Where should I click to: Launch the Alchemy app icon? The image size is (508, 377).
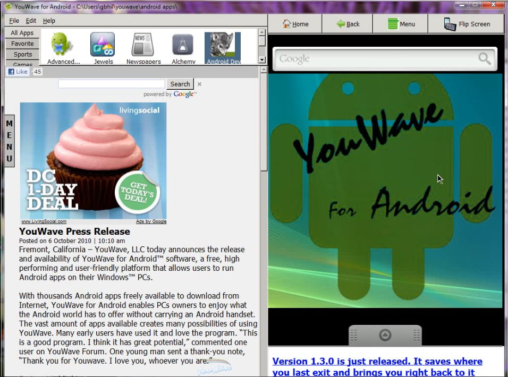(183, 48)
